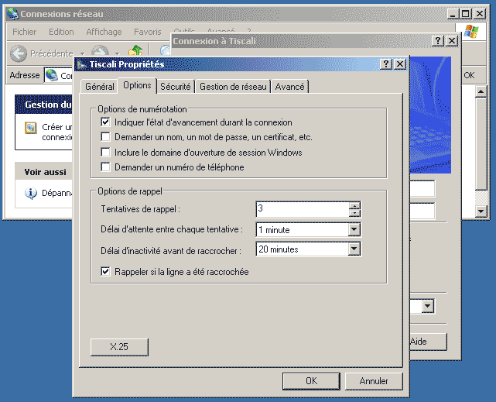
Task: Click the X.25 button
Action: pyautogui.click(x=119, y=347)
